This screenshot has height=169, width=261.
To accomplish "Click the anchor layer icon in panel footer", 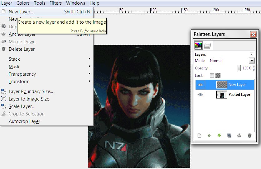I will point(239,135).
